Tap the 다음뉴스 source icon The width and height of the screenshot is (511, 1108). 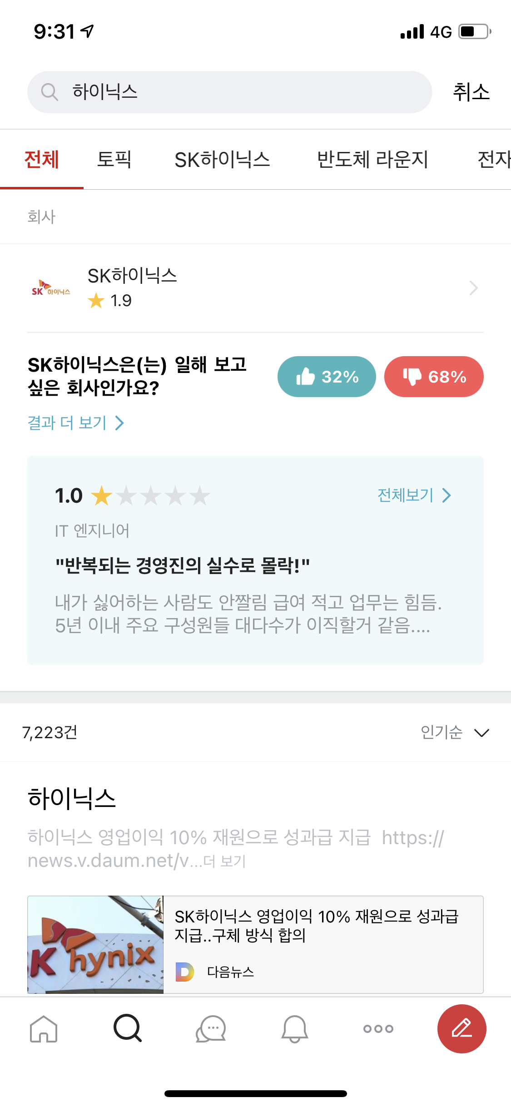(x=184, y=972)
